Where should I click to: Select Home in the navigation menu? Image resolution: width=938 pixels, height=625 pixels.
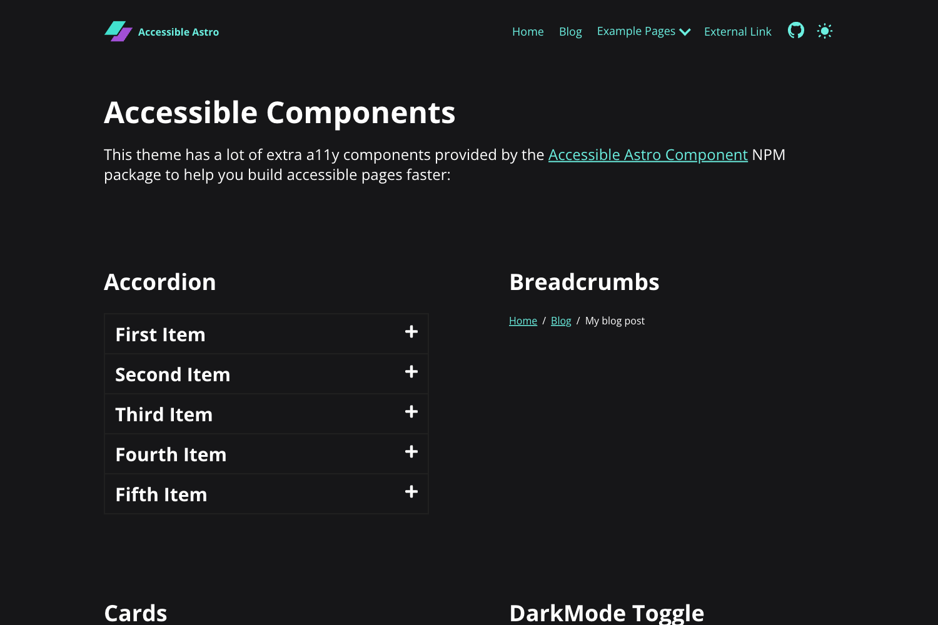527,31
